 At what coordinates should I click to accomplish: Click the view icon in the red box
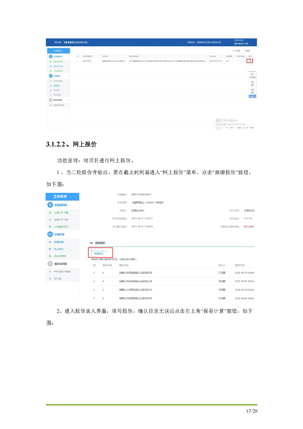(250, 61)
